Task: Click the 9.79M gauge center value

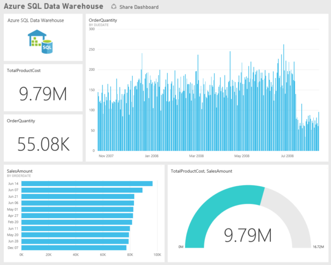Action: click(x=248, y=235)
